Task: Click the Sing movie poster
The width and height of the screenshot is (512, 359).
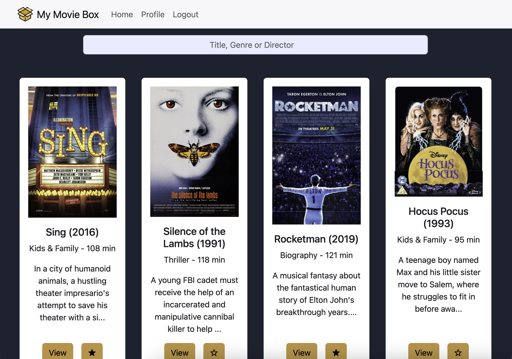Action: click(72, 152)
